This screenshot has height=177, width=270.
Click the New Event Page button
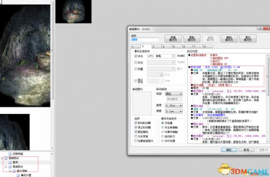(x=173, y=39)
